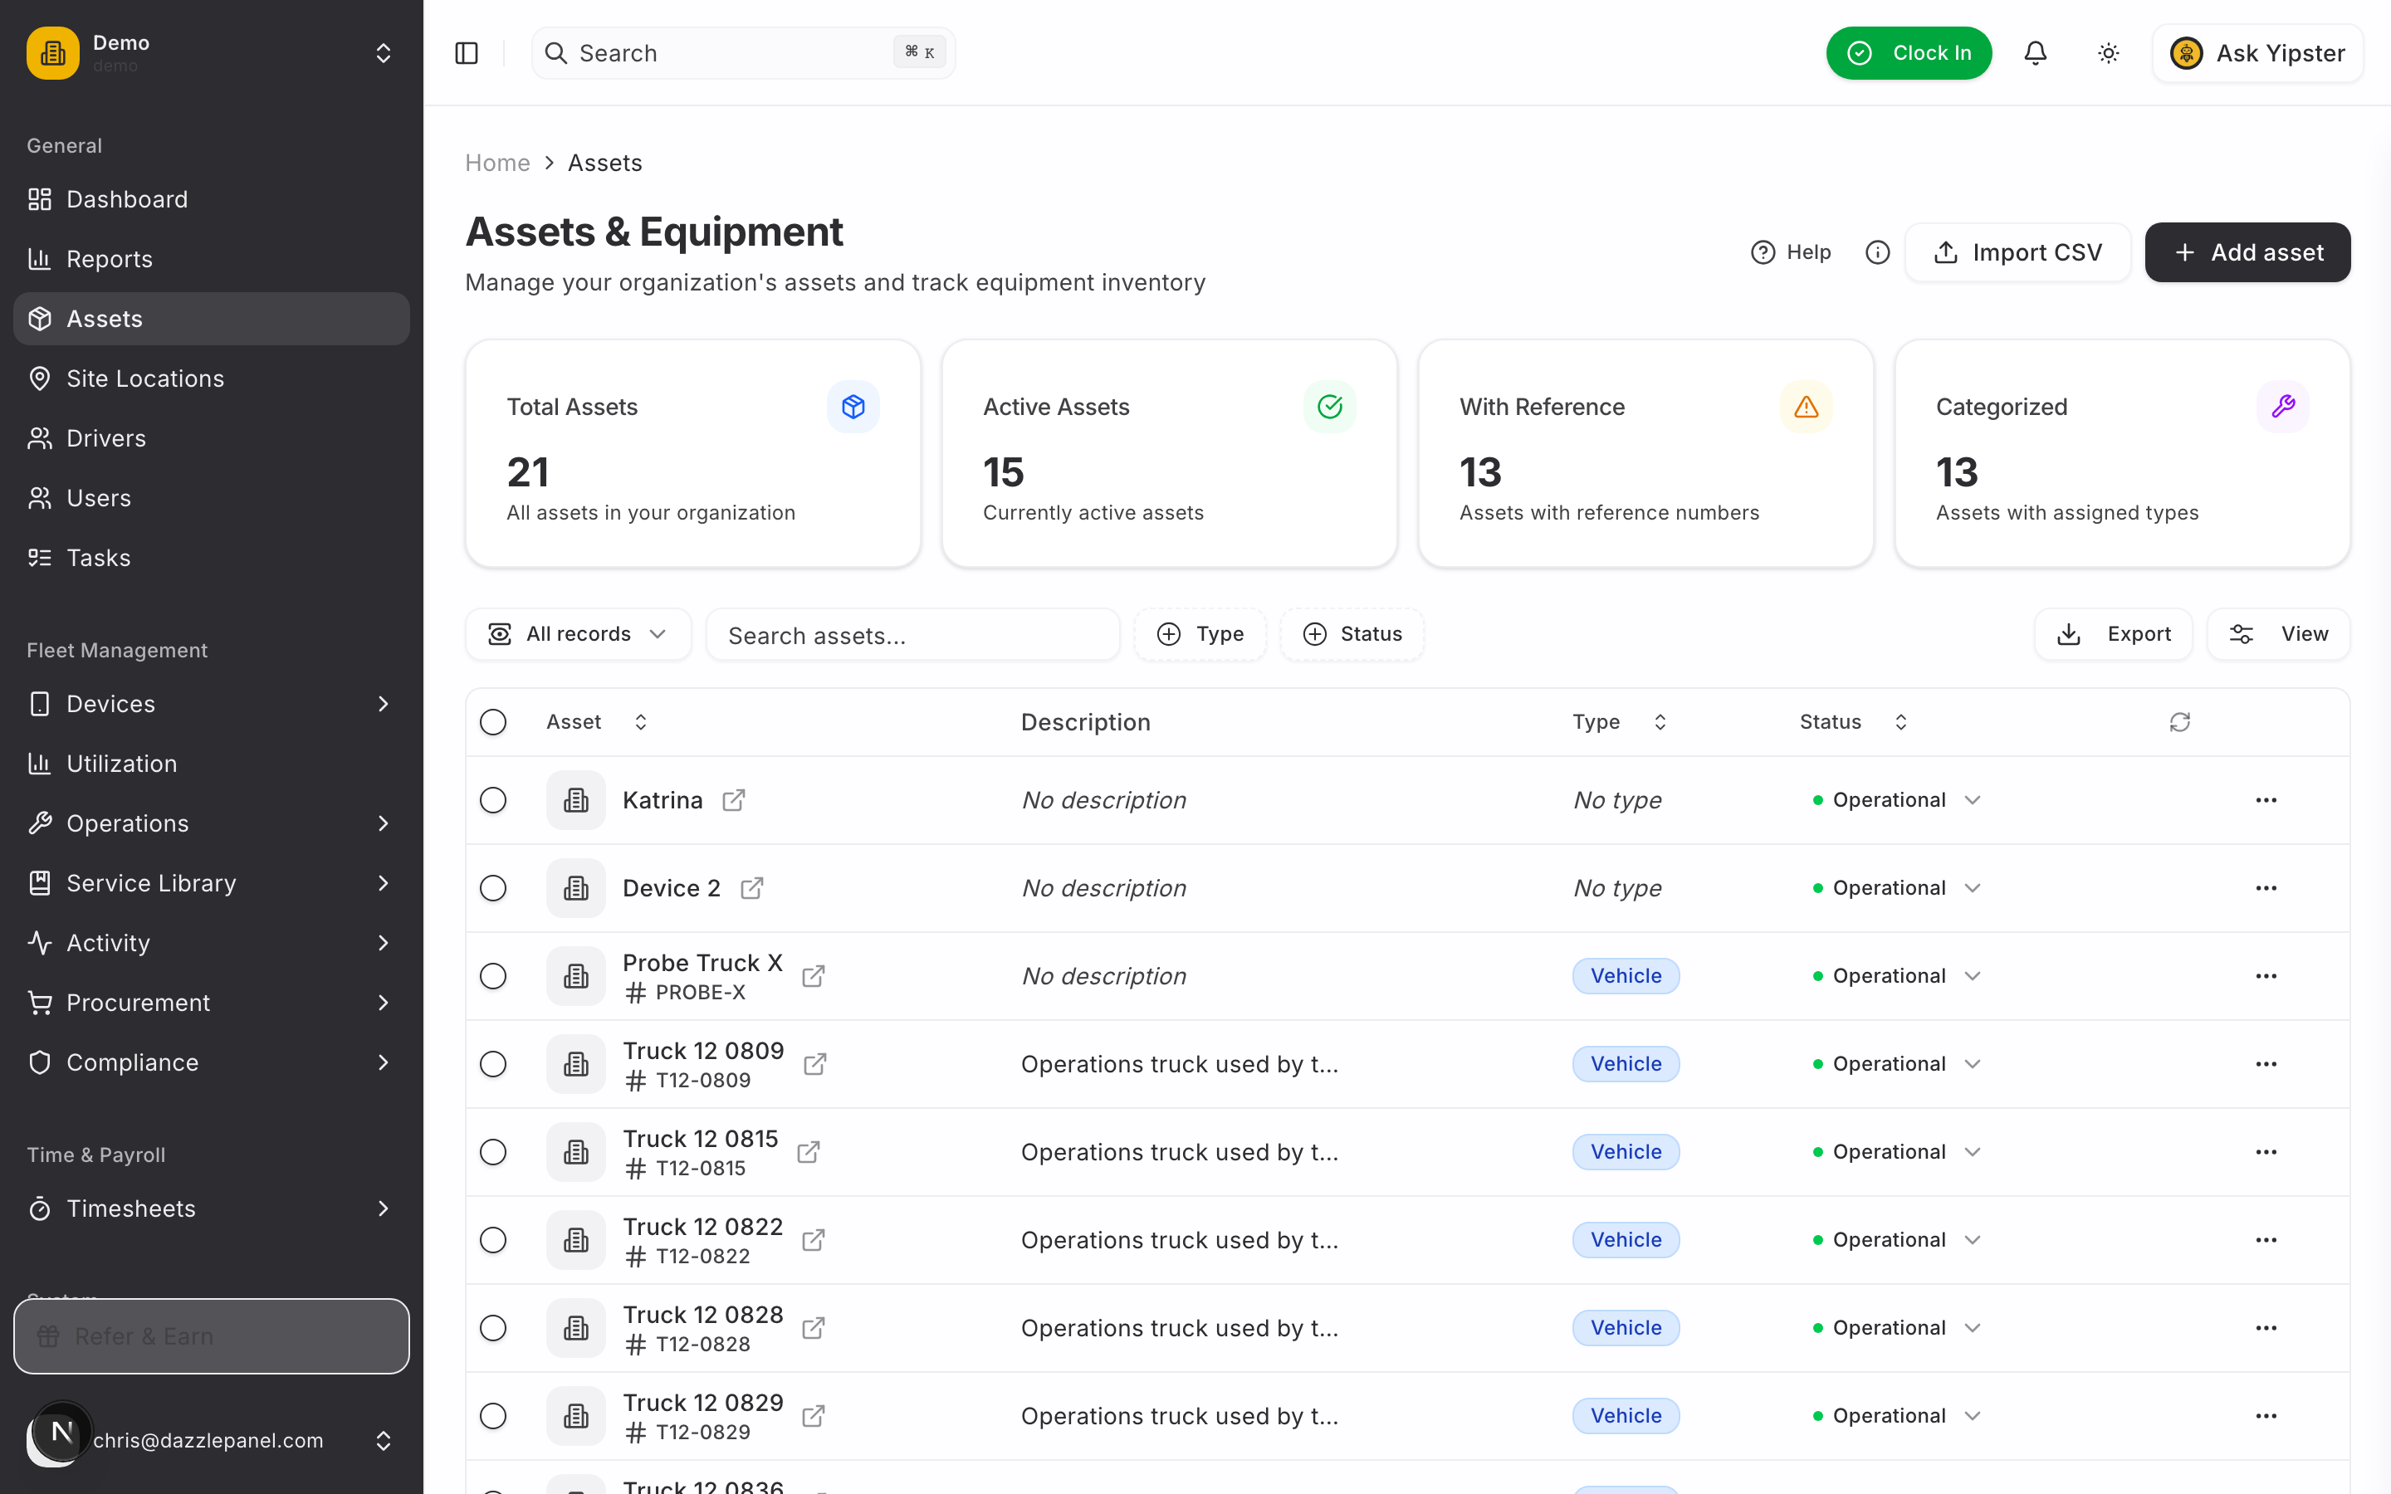Click the Katrina asset building icon
Screen dimensions: 2391x1494
click(576, 800)
